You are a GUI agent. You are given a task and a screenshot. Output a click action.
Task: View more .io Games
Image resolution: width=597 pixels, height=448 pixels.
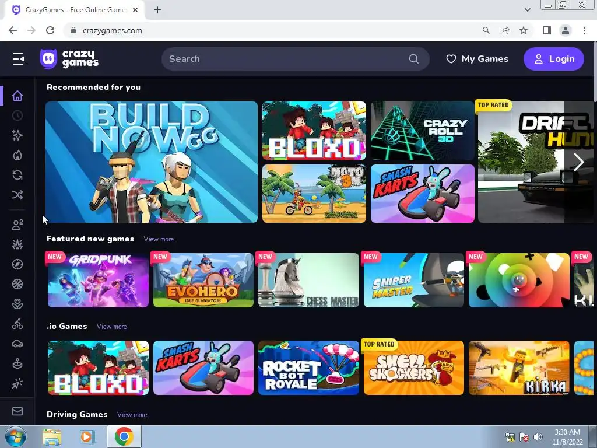pos(111,327)
